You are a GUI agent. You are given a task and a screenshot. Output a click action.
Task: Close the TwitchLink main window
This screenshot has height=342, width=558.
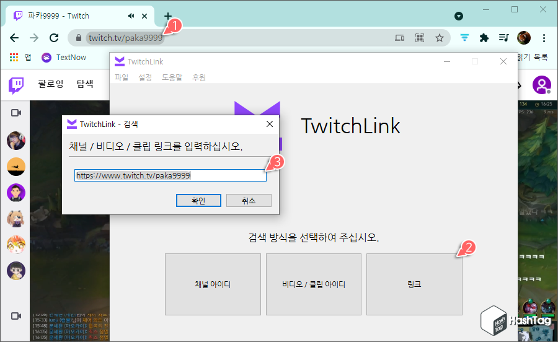503,61
